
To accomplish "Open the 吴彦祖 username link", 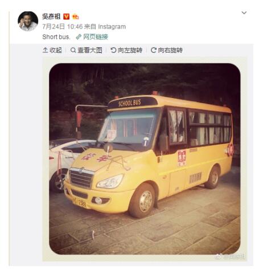I will pos(51,17).
